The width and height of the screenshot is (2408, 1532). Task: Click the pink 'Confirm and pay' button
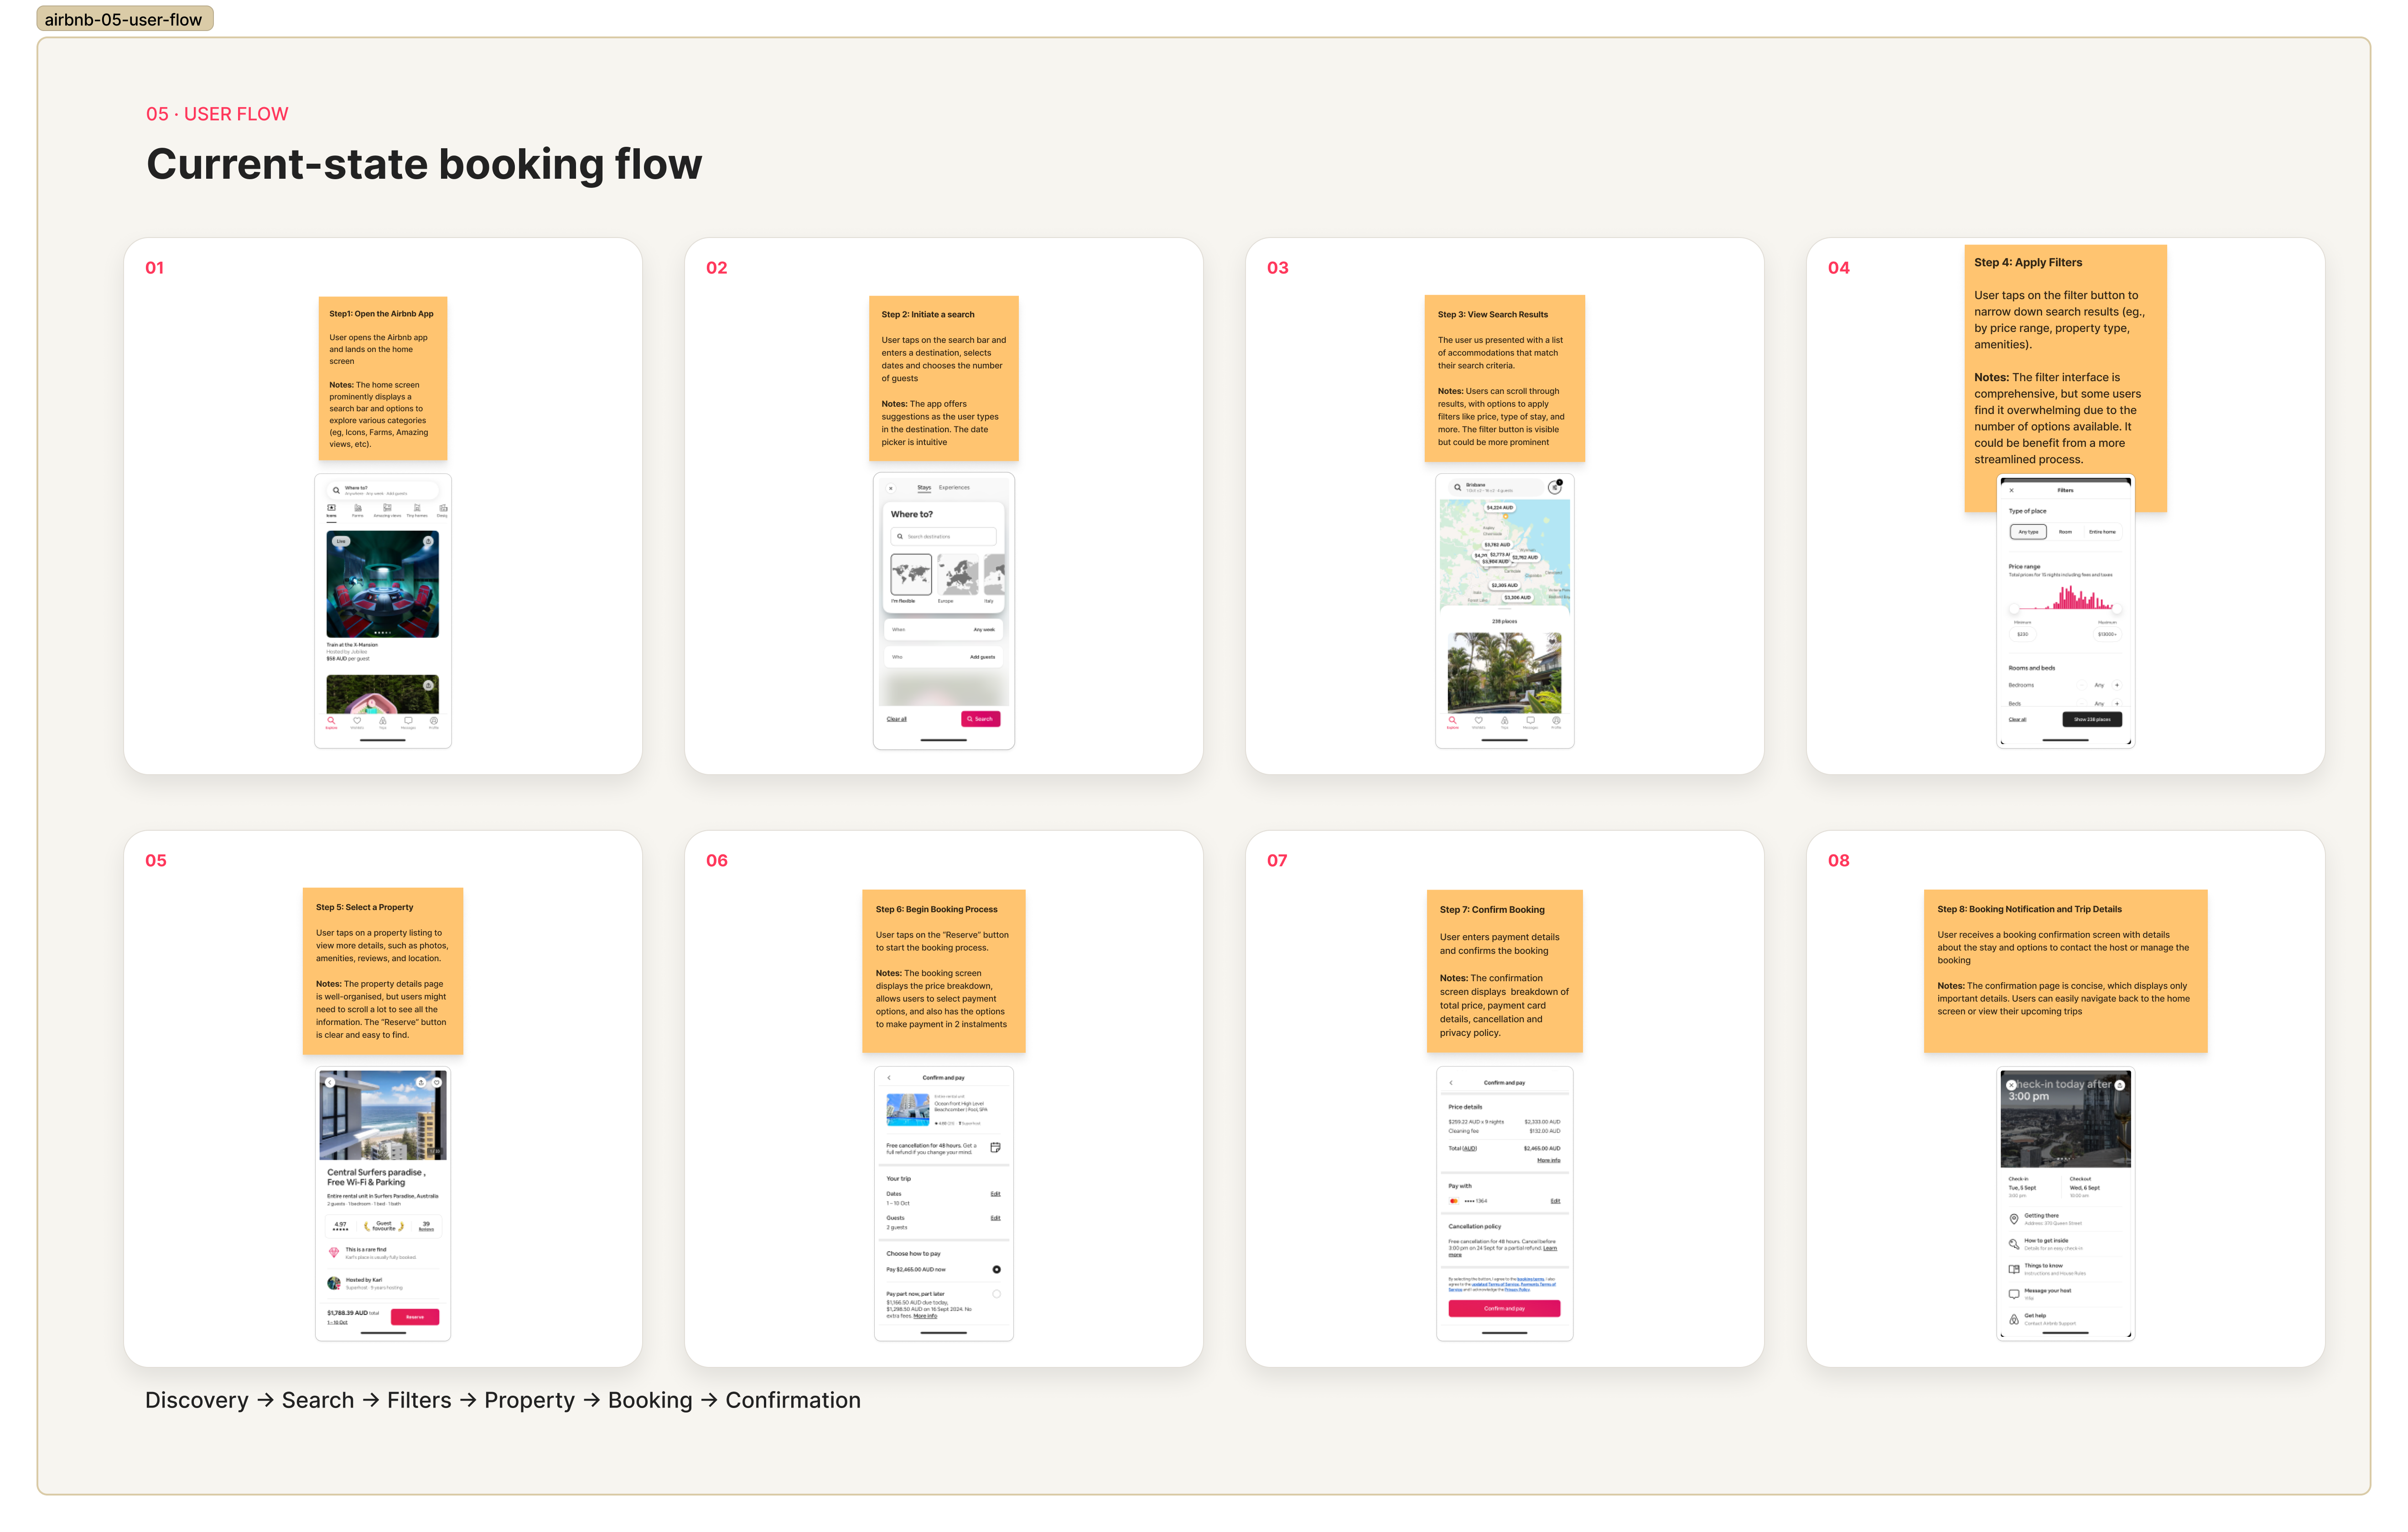pos(1504,1309)
